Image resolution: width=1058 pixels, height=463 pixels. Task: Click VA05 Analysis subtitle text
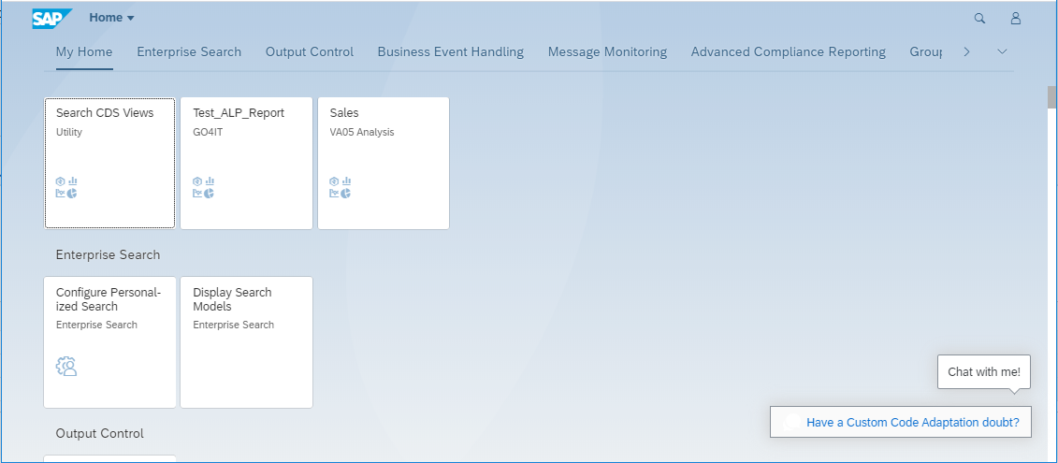tap(362, 132)
